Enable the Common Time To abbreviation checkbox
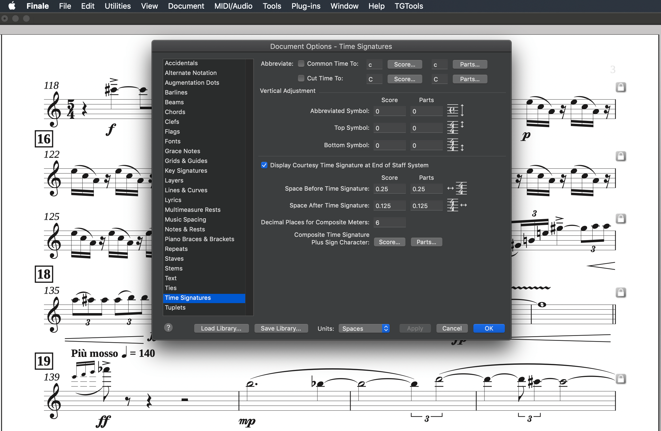661x431 pixels. pyautogui.click(x=301, y=63)
